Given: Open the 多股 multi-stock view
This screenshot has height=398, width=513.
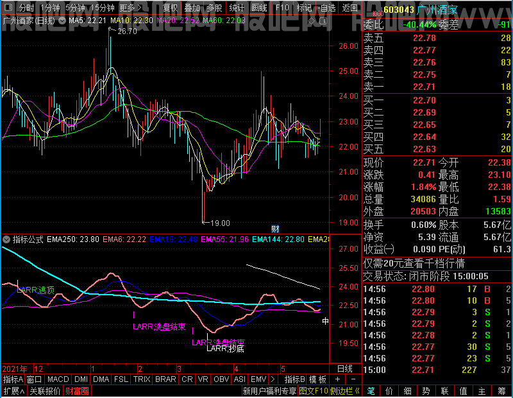Looking at the screenshot, I should 214,8.
